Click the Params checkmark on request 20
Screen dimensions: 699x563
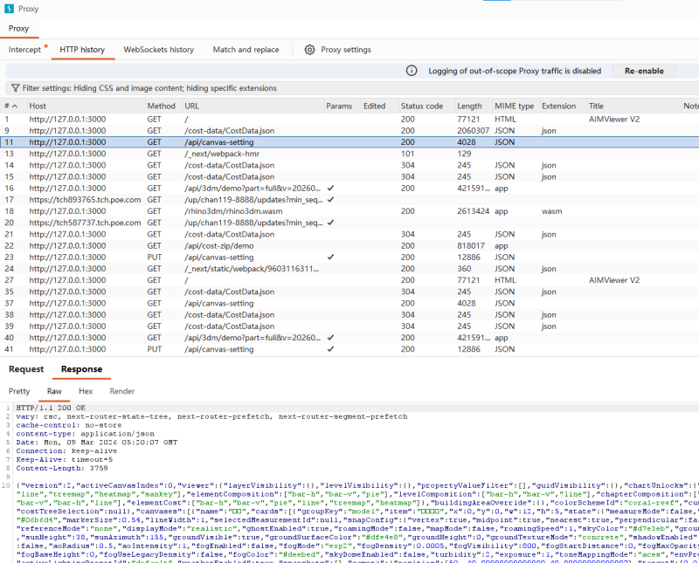pyautogui.click(x=330, y=223)
